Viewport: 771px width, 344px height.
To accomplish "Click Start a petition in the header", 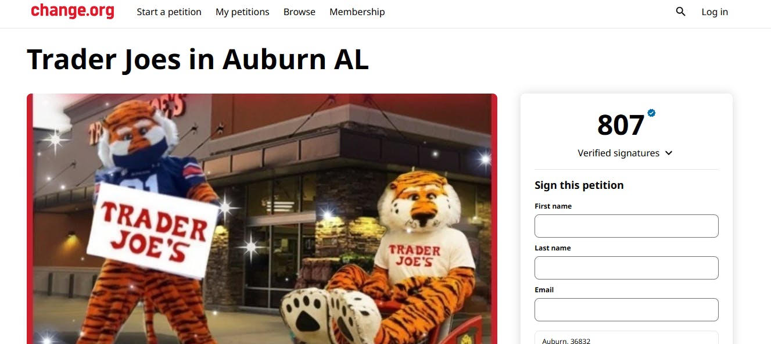I will pos(168,12).
